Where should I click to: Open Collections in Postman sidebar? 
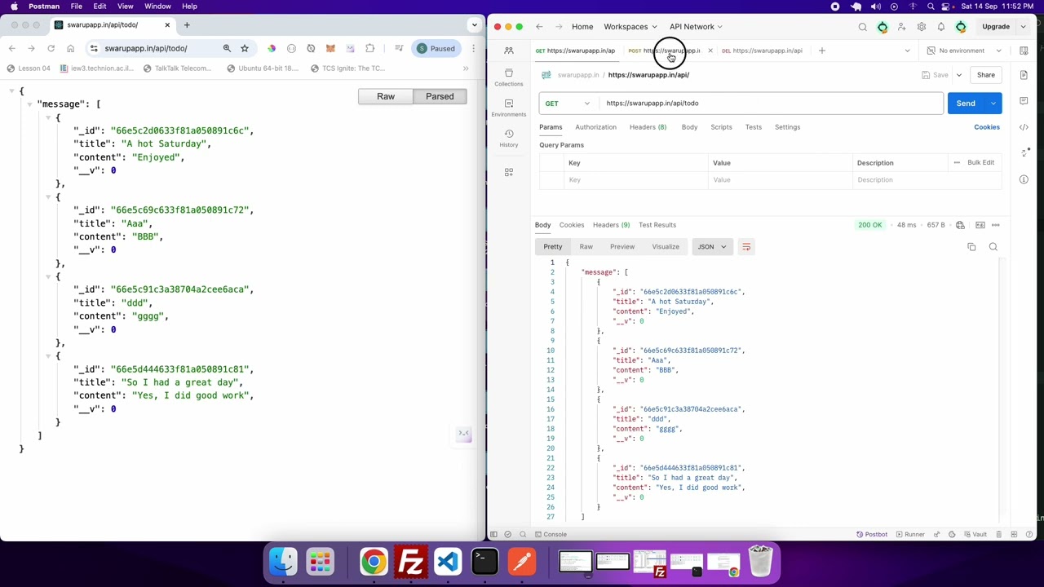click(x=508, y=77)
